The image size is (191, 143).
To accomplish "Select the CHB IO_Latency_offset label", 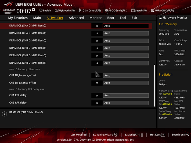I will [23, 83].
